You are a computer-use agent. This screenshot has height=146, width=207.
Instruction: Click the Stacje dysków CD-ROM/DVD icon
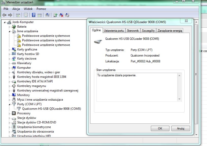point(14,122)
